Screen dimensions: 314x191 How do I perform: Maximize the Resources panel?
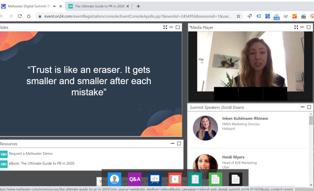coord(179,144)
